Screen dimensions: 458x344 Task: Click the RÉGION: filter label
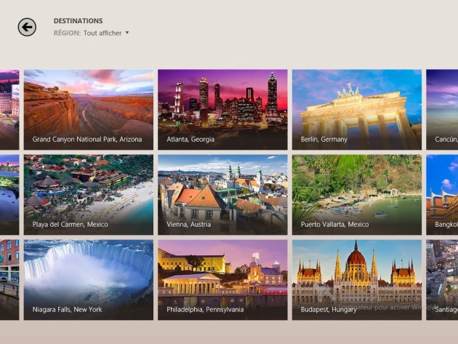(67, 33)
